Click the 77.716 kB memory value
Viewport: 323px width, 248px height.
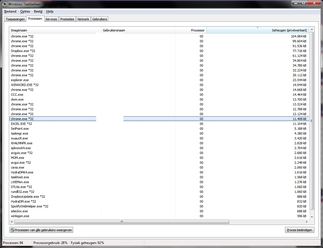tap(299, 51)
